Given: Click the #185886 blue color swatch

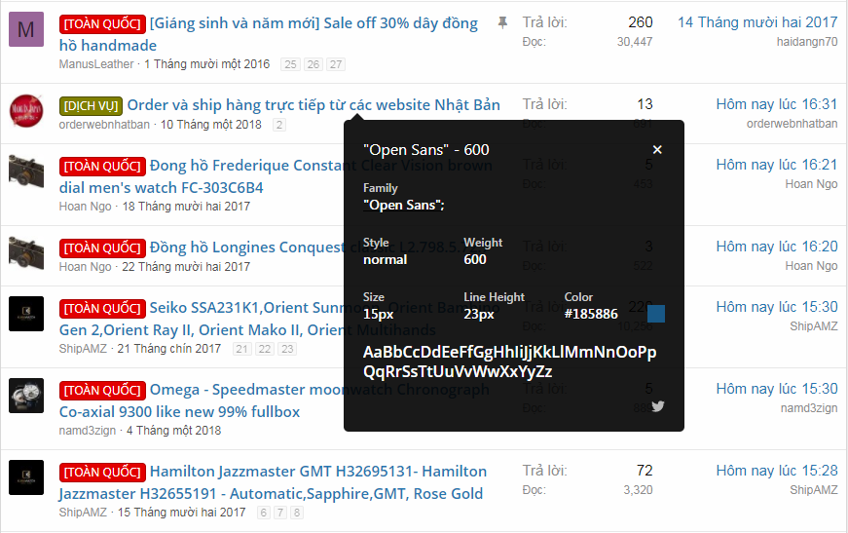Looking at the screenshot, I should (656, 314).
